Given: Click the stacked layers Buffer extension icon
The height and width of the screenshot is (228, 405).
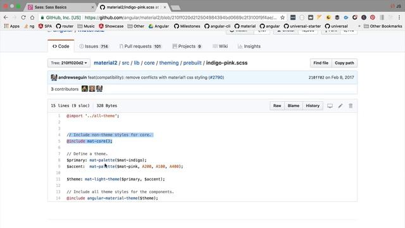Looking at the screenshot, I should [x=337, y=18].
